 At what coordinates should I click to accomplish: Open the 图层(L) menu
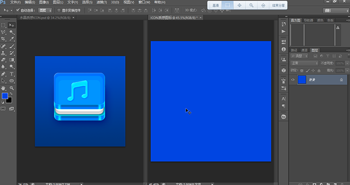coord(58,2)
